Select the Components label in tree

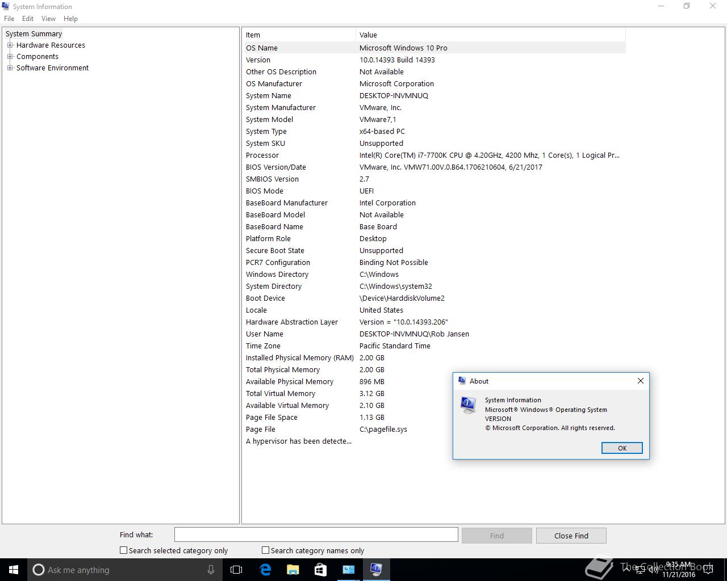click(37, 56)
